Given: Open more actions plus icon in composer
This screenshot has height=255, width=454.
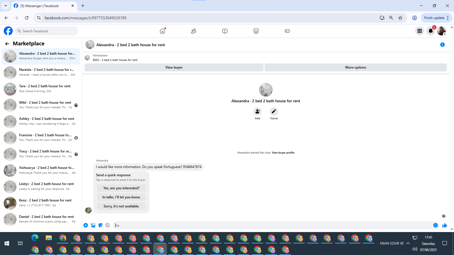Looking at the screenshot, I should click(86, 225).
